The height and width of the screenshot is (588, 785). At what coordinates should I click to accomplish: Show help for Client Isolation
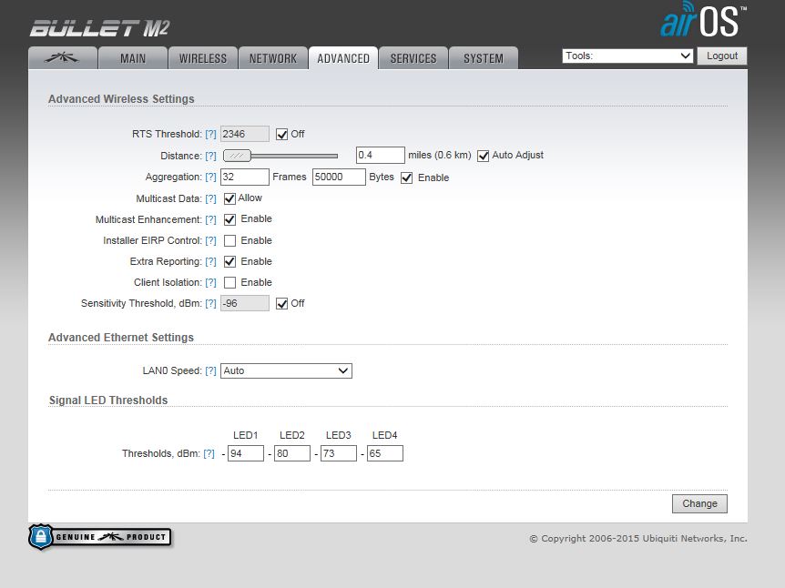coord(210,283)
